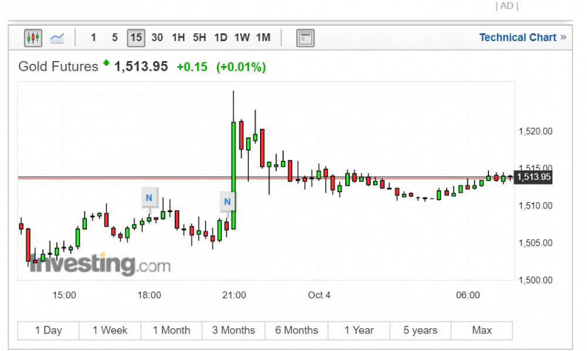The width and height of the screenshot is (587, 351).
Task: Show the 1 Month range
Action: (x=171, y=330)
